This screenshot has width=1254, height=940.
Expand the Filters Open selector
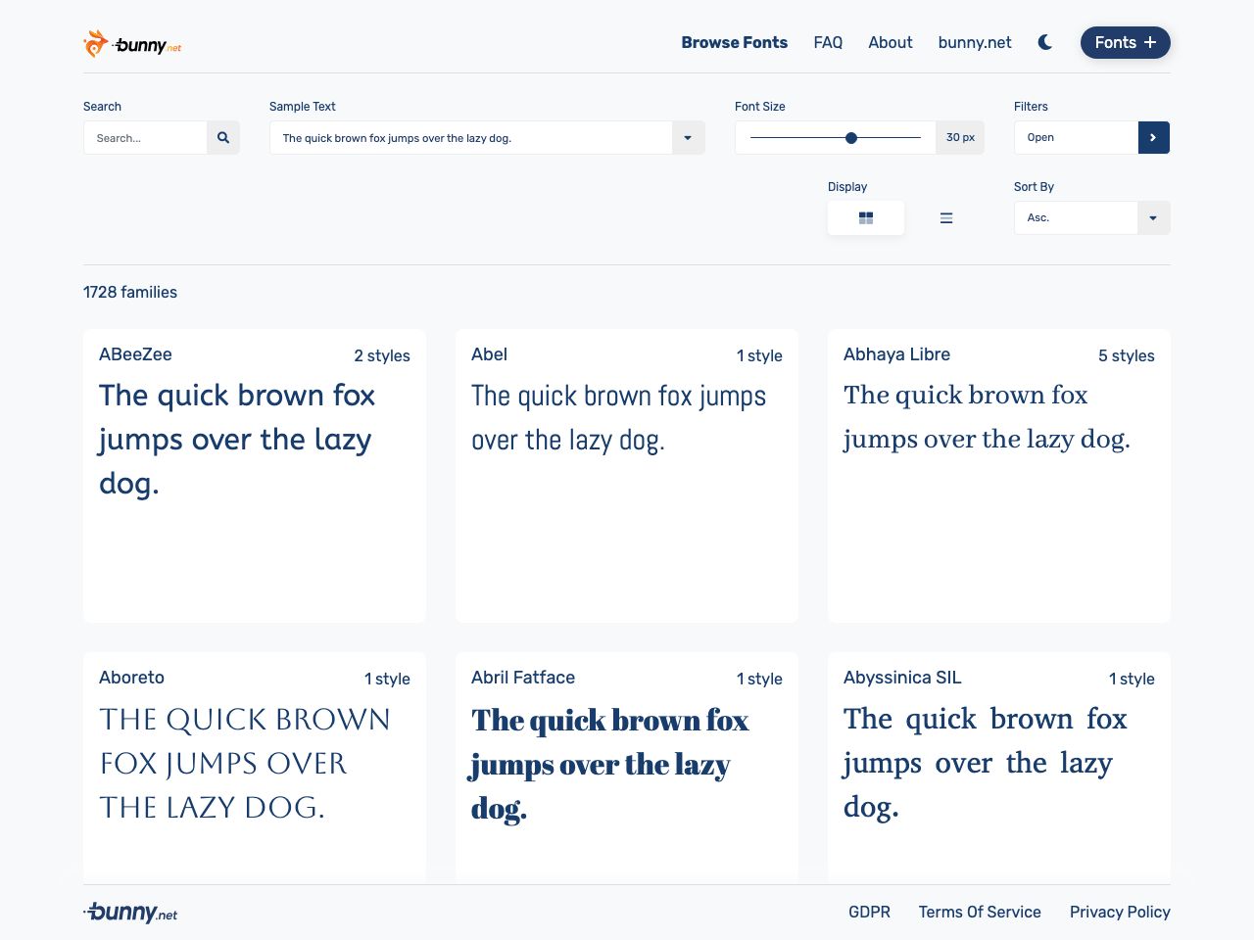pyautogui.click(x=1076, y=137)
